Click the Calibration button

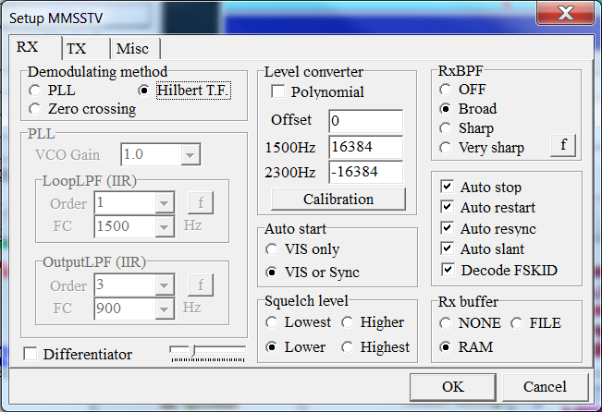click(x=338, y=200)
